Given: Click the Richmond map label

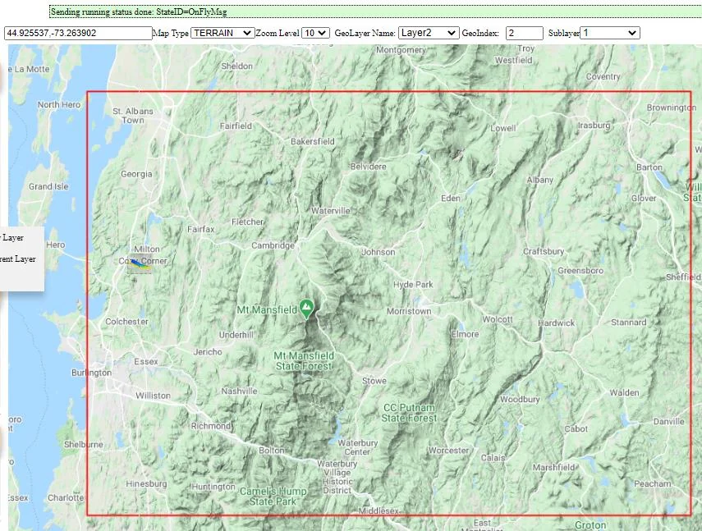Looking at the screenshot, I should click(x=211, y=426).
